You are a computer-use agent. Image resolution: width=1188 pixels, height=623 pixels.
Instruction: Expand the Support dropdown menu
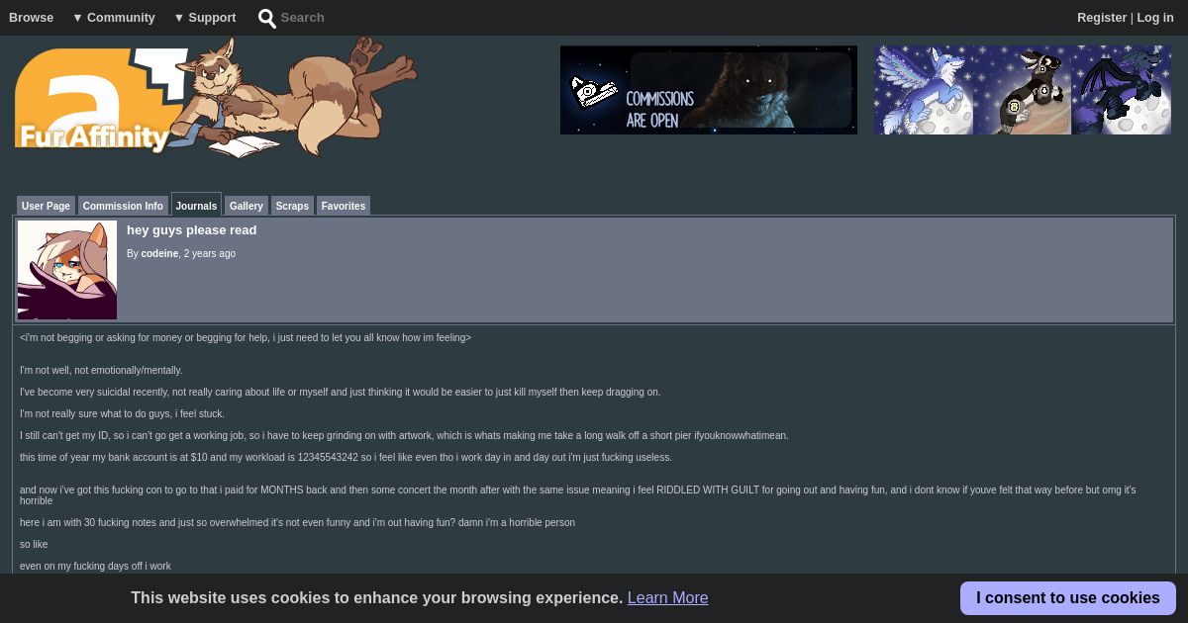205,18
